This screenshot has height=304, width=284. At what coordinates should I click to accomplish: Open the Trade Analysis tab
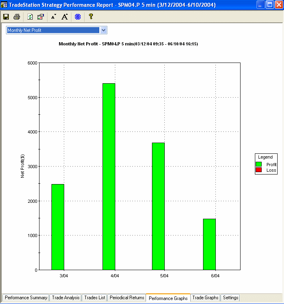pos(65,297)
